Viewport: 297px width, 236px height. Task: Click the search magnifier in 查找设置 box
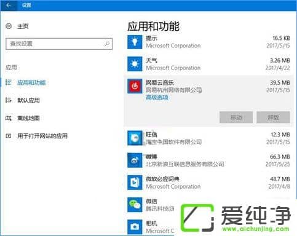pyautogui.click(x=107, y=44)
